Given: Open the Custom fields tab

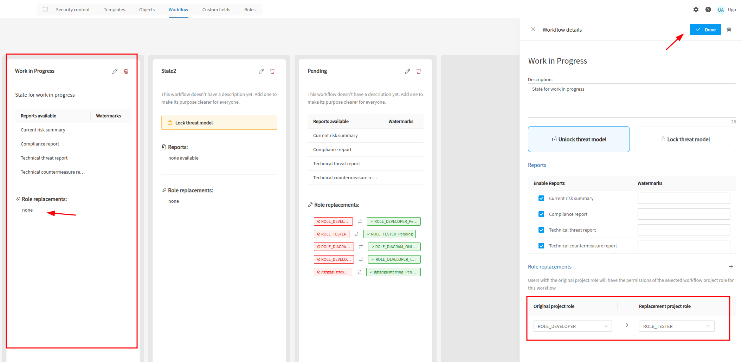Looking at the screenshot, I should click(x=216, y=9).
